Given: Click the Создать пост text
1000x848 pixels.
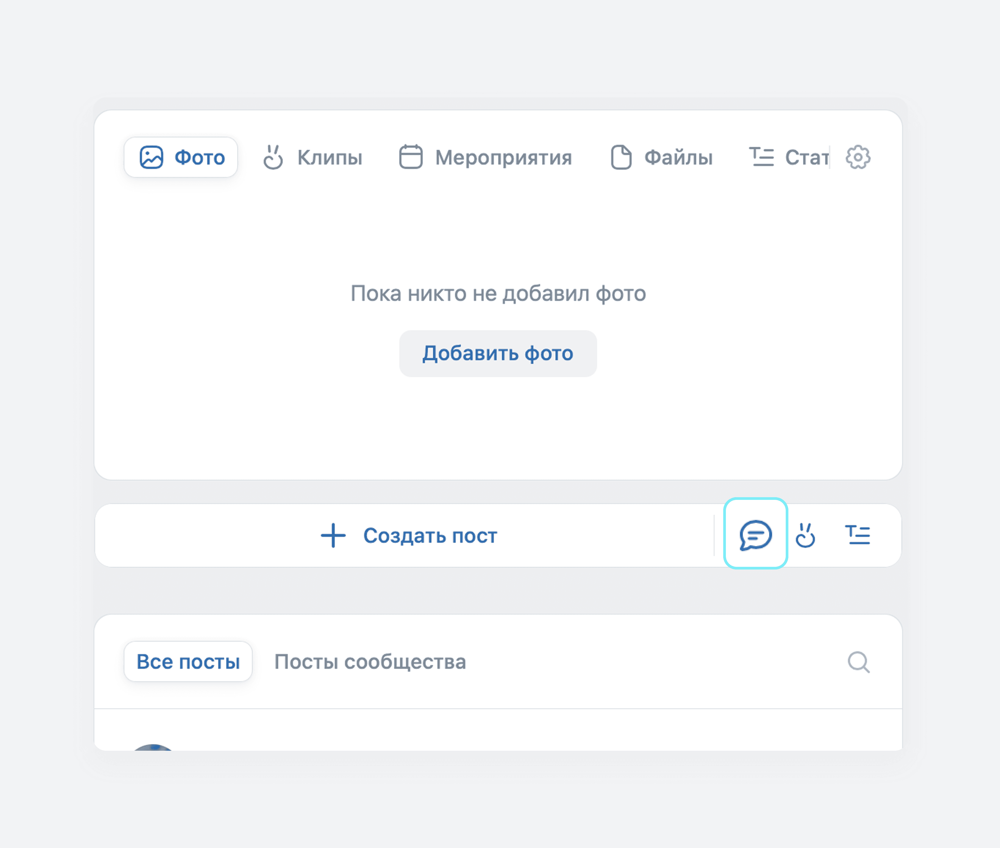Looking at the screenshot, I should [430, 536].
